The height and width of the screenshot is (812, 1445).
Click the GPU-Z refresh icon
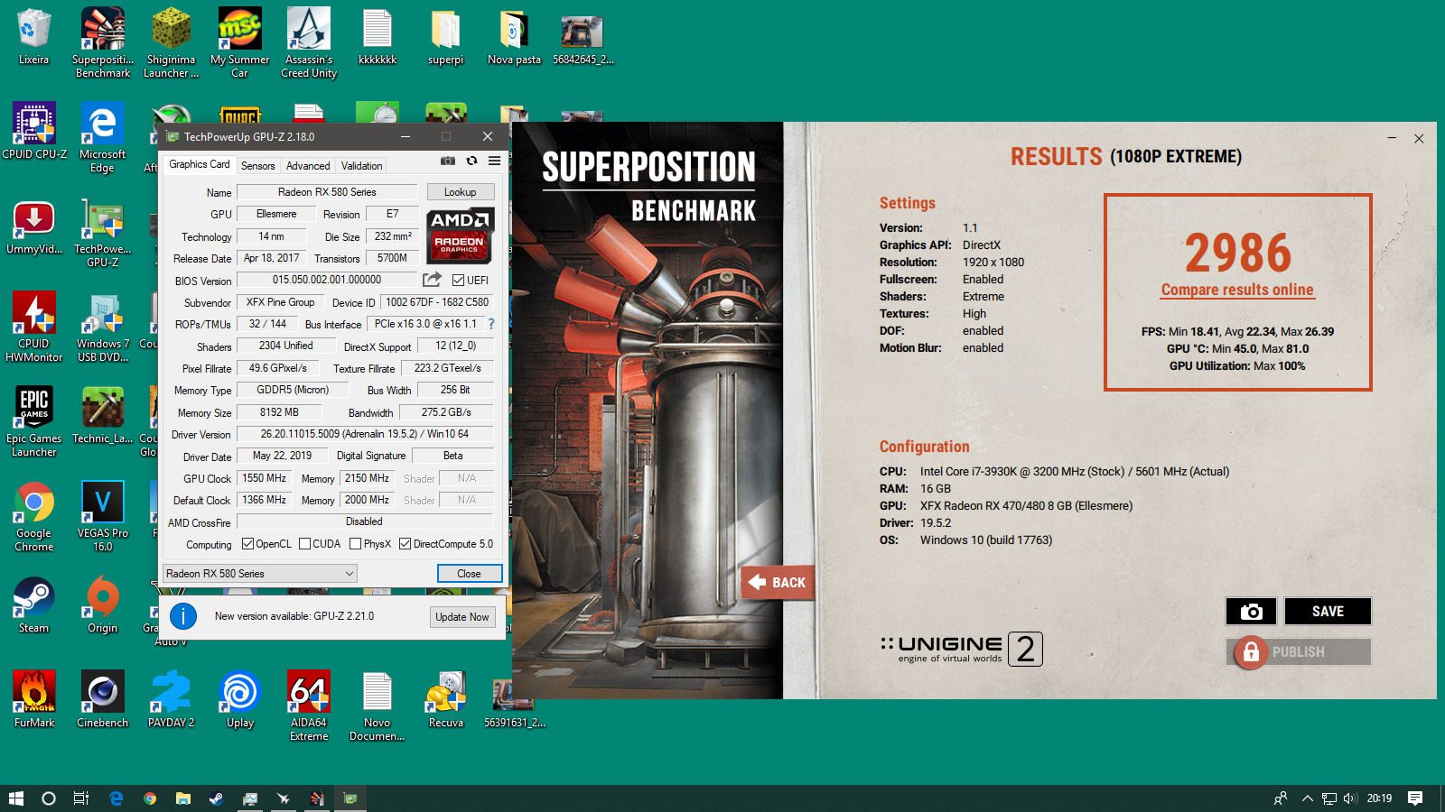471,161
